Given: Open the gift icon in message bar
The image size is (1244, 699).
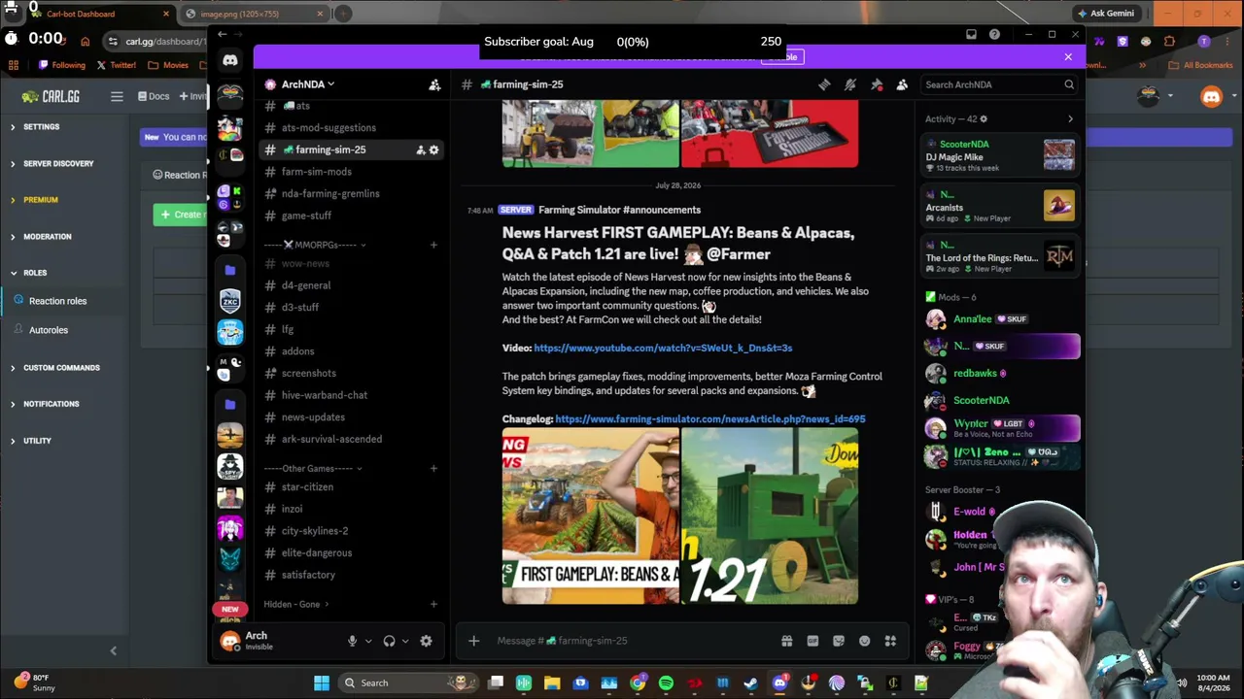Looking at the screenshot, I should [786, 641].
